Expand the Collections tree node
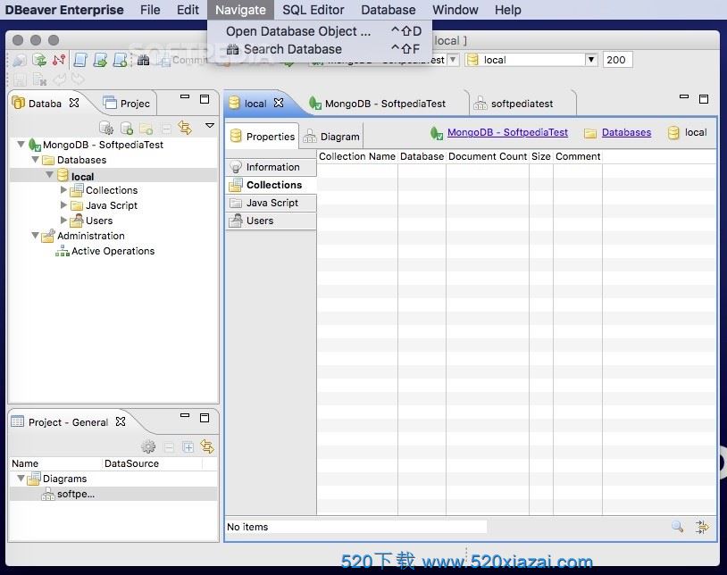This screenshot has width=727, height=575. (63, 189)
